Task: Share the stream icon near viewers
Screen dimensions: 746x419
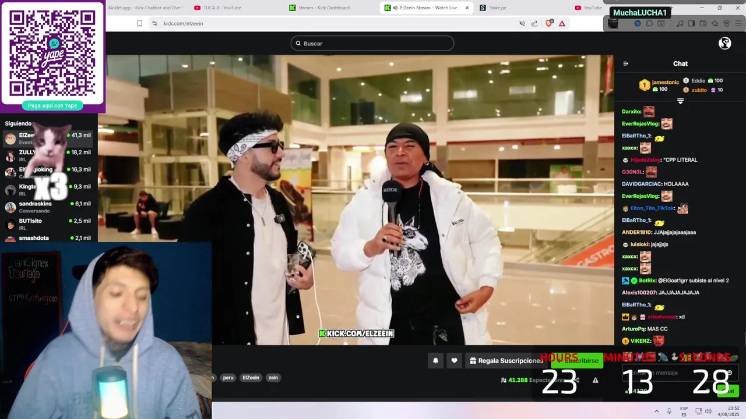Action: 576,380
